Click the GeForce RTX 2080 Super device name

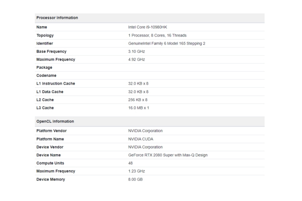168,155
